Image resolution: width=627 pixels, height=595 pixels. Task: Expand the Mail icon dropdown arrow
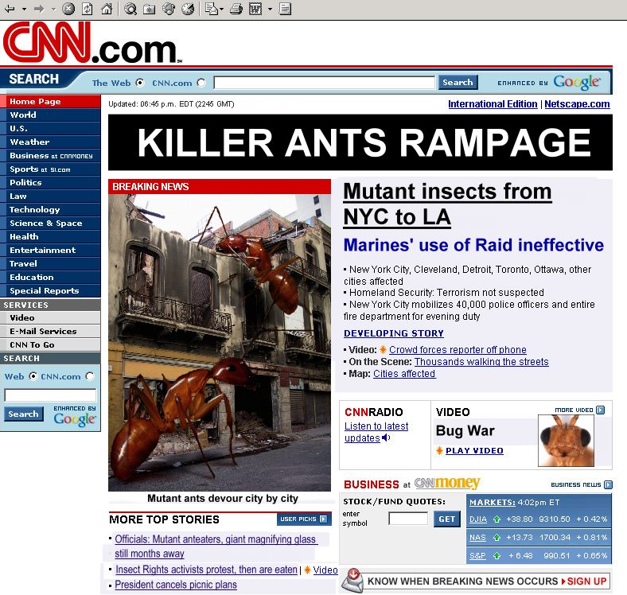tap(221, 9)
